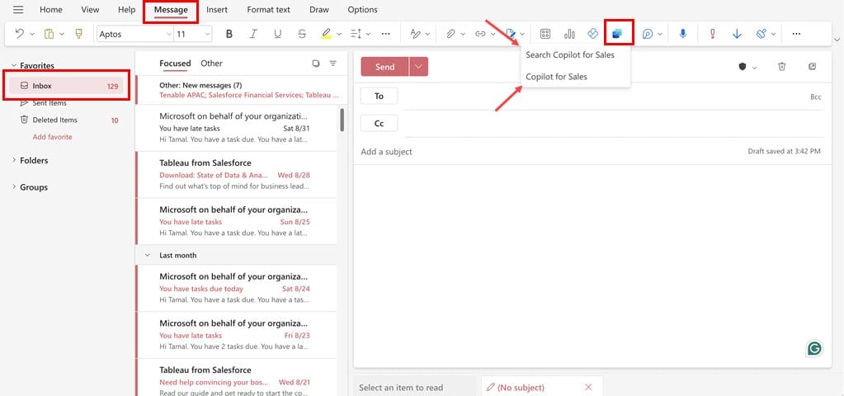The height and width of the screenshot is (396, 844).
Task: Click the Send button
Action: tap(384, 67)
